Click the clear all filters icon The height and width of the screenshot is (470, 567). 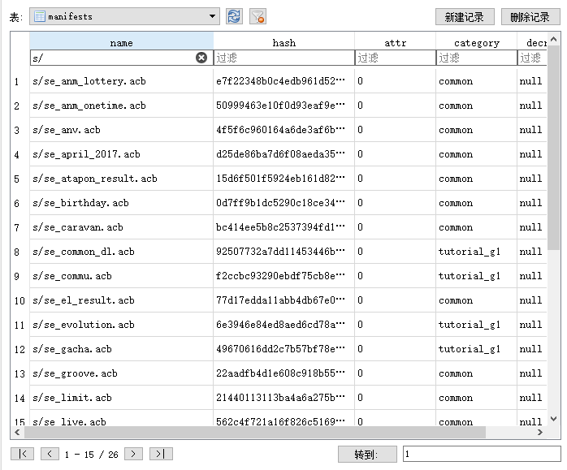tap(258, 16)
